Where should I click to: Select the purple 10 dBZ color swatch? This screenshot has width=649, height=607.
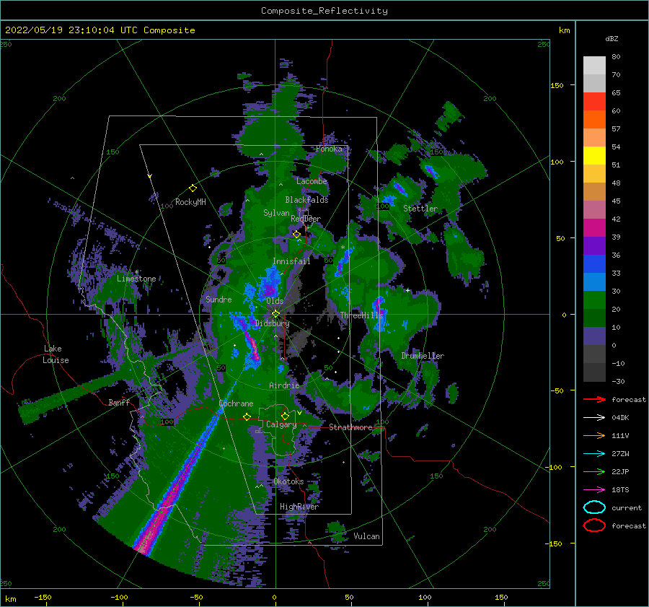pyautogui.click(x=594, y=336)
